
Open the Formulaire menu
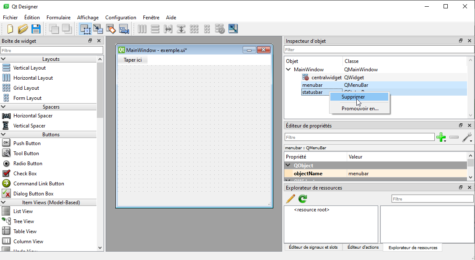click(x=58, y=18)
